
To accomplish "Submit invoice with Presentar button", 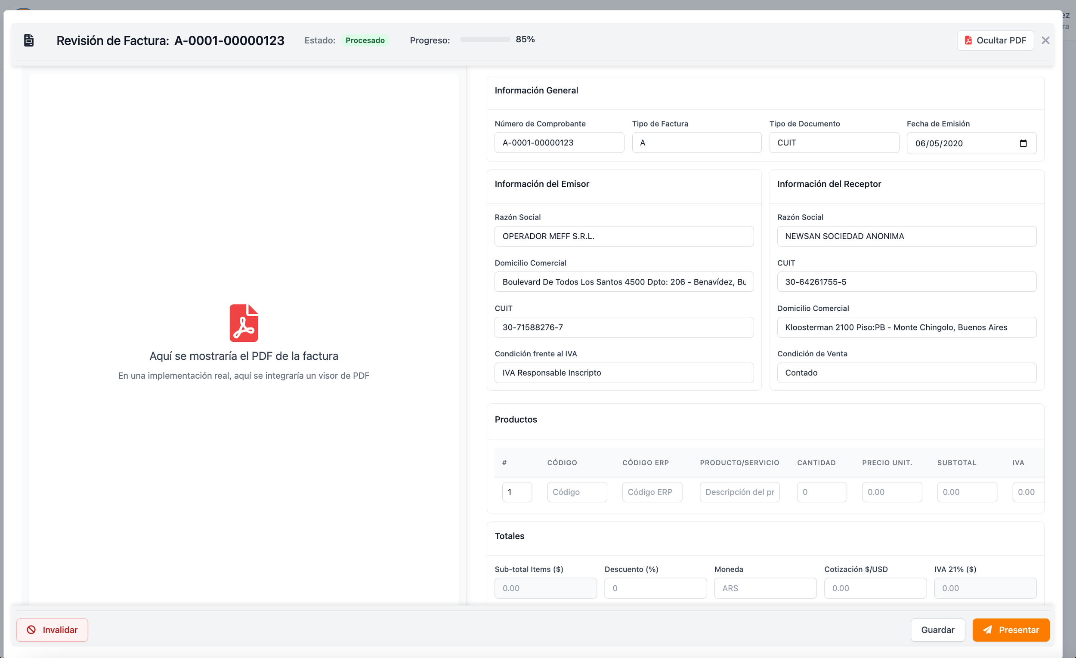I will click(x=1011, y=630).
